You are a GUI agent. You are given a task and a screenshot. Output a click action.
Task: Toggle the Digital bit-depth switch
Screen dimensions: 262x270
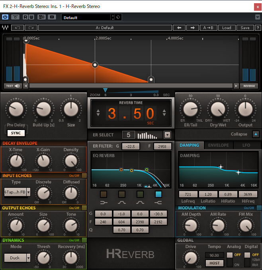pos(247,260)
